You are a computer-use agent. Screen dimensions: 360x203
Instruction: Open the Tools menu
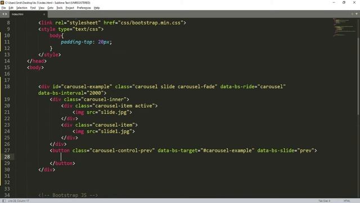(60, 8)
